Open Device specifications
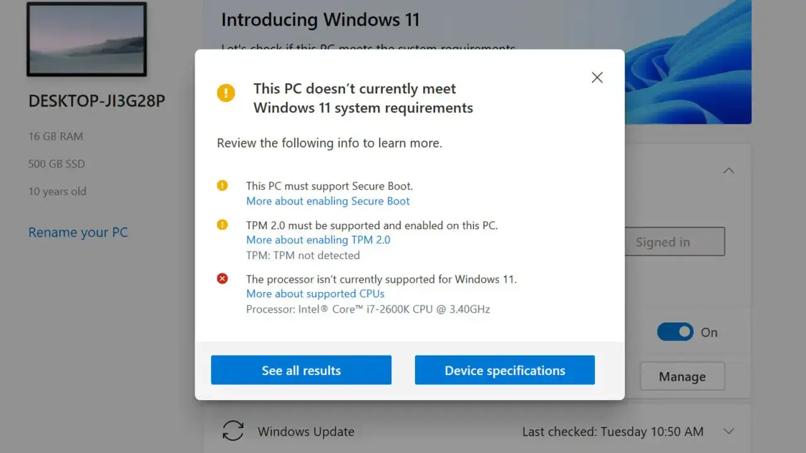806x453 pixels. [x=504, y=370]
